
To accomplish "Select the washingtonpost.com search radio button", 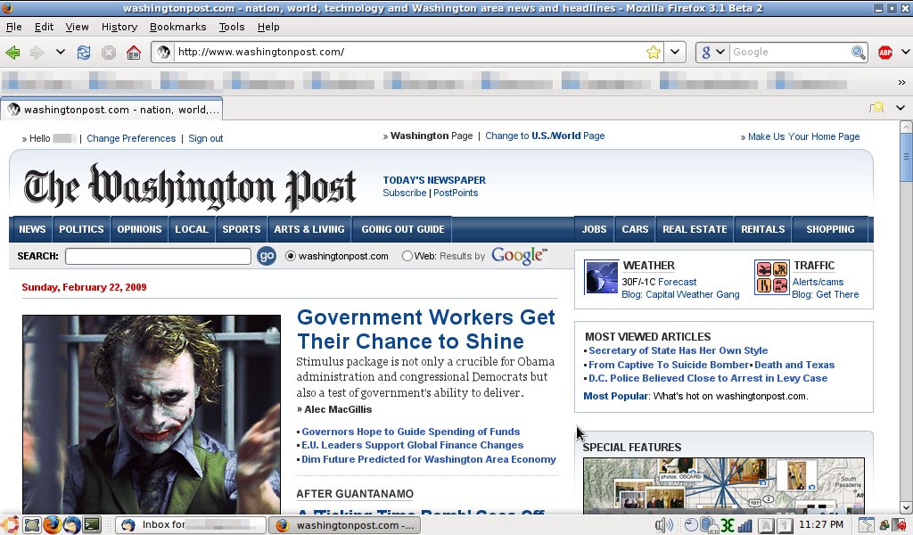I will point(291,256).
